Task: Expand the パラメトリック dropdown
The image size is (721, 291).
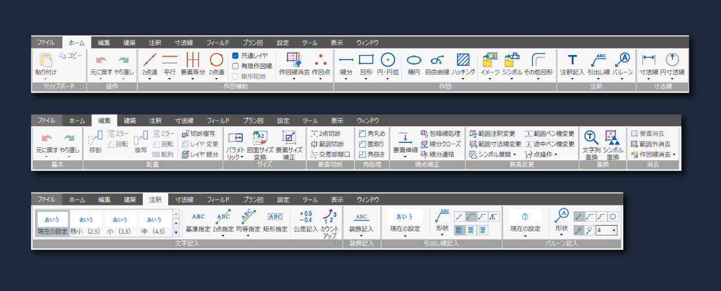Action: point(243,157)
